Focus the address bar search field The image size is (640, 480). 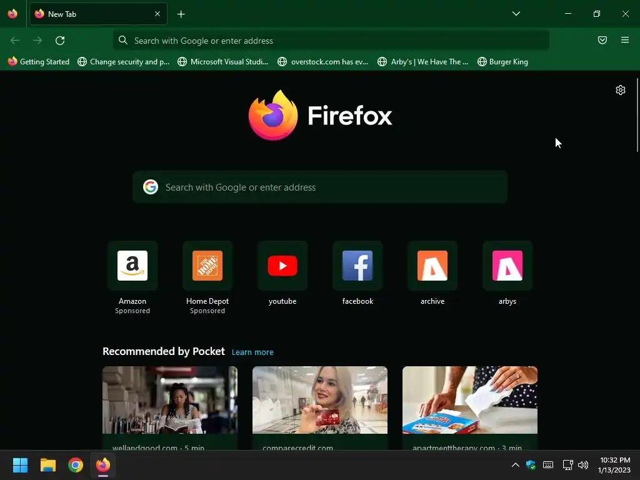coord(331,41)
